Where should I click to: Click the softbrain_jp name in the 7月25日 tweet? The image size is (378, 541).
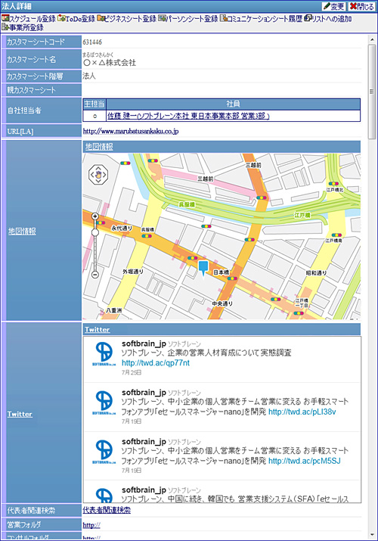click(144, 344)
